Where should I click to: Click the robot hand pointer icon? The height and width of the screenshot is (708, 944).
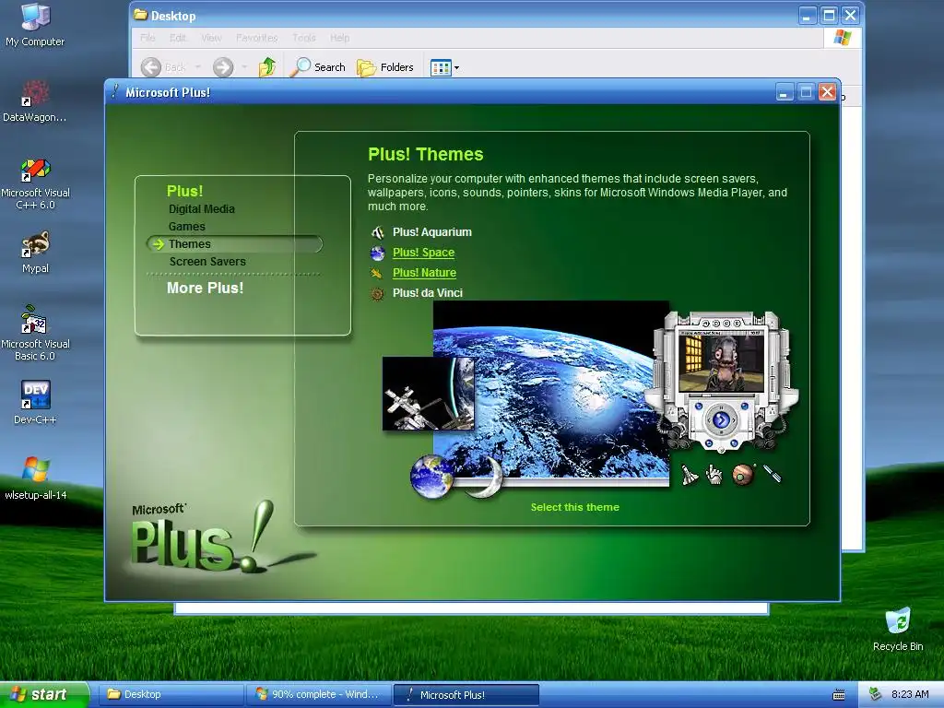(x=714, y=475)
